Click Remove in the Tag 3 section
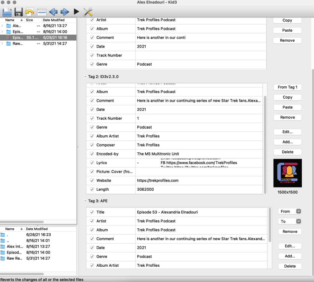Screen dimensions: 314x282 290,231
